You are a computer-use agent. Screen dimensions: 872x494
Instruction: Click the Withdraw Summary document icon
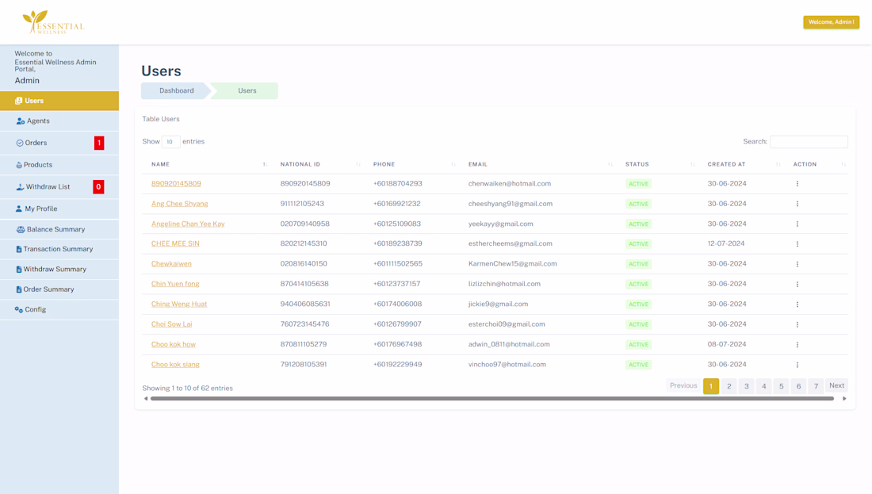[x=19, y=270]
